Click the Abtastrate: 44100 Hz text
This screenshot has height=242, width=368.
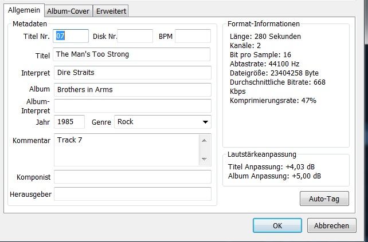[x=264, y=64]
